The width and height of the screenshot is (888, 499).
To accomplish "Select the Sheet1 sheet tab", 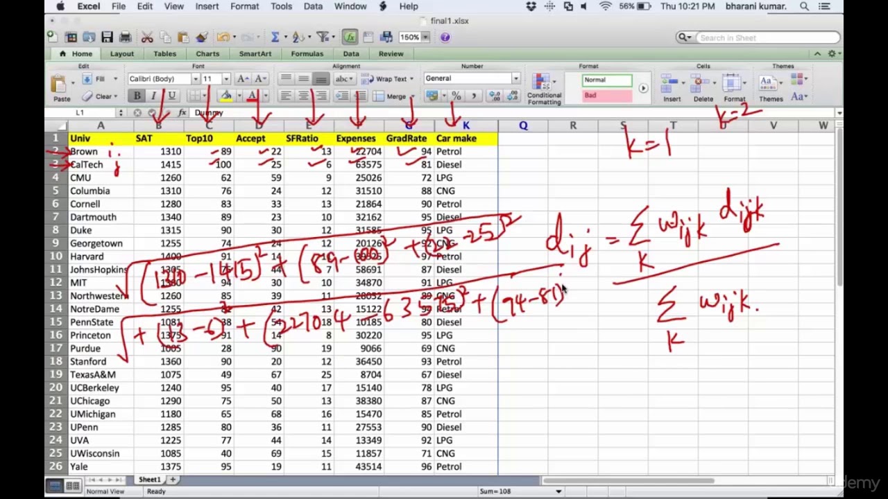I will pos(149,480).
